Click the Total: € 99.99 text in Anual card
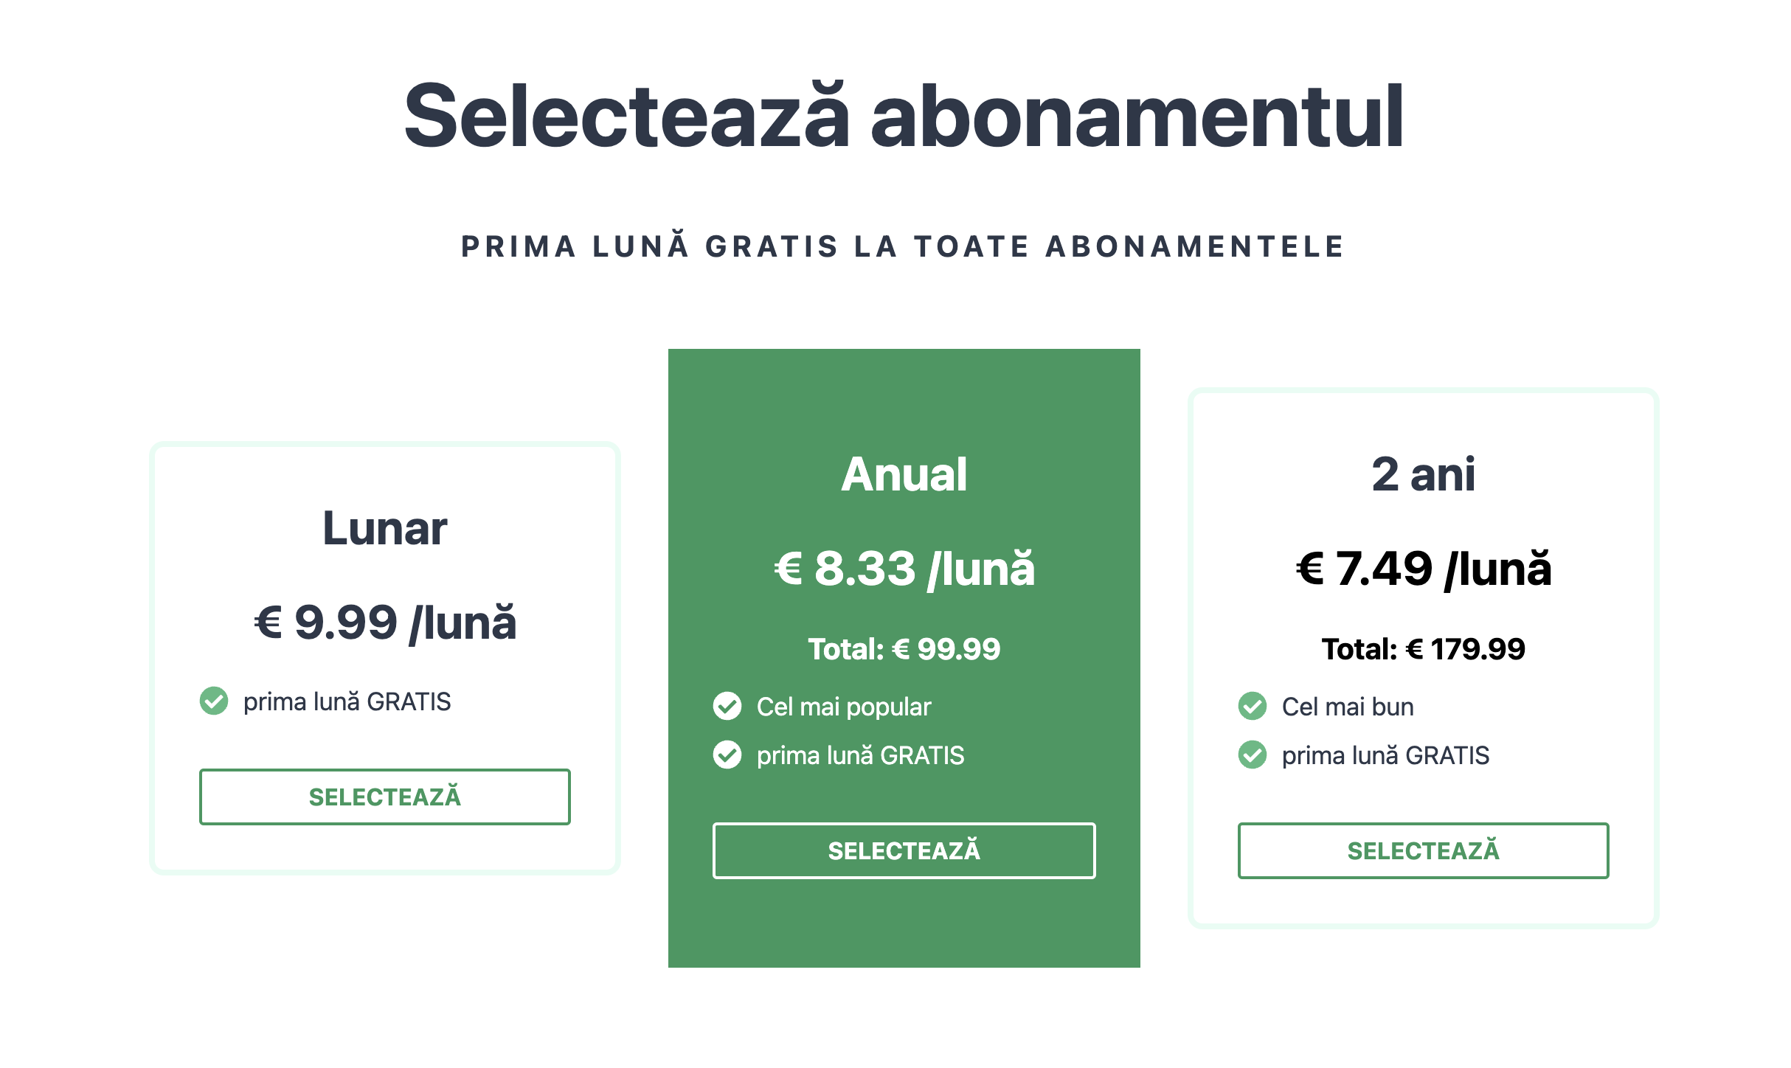This screenshot has height=1068, width=1791. (904, 650)
